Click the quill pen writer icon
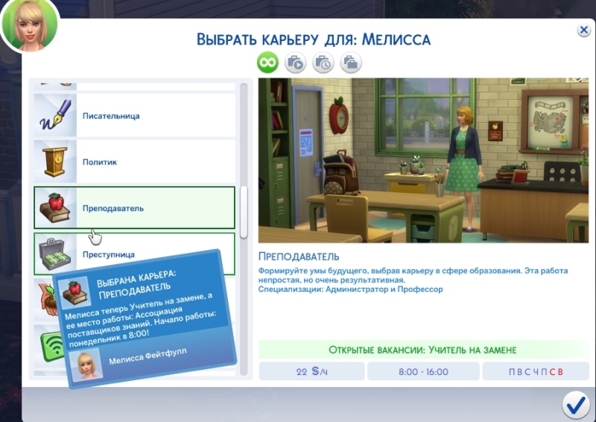Image resolution: width=596 pixels, height=422 pixels. (x=55, y=115)
